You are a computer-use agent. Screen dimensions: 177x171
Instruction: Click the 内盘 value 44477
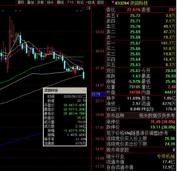170,92
